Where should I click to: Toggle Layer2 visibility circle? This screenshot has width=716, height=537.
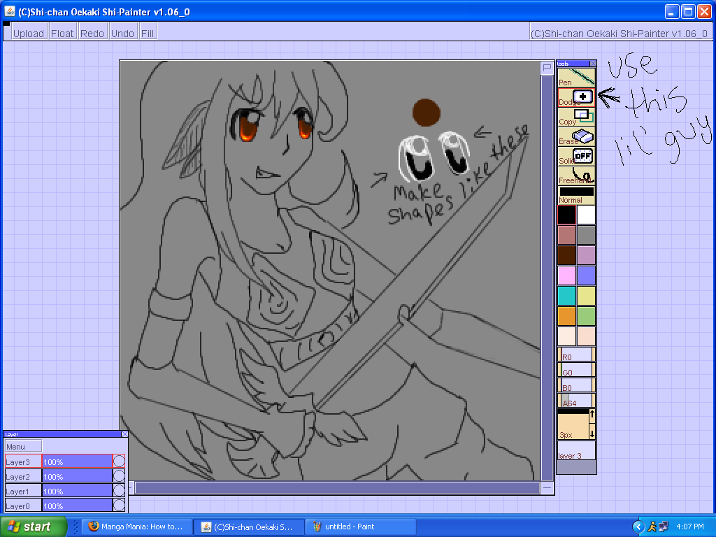click(x=119, y=476)
